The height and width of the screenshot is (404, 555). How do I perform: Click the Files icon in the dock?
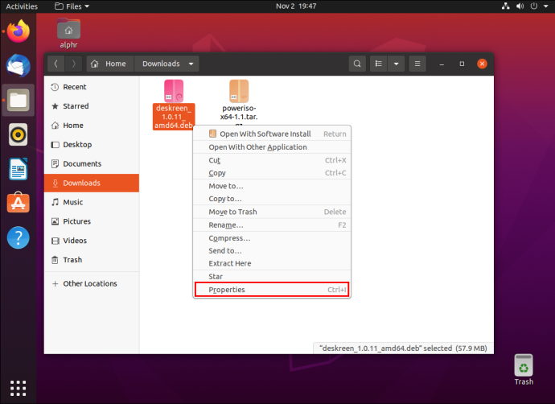[18, 101]
